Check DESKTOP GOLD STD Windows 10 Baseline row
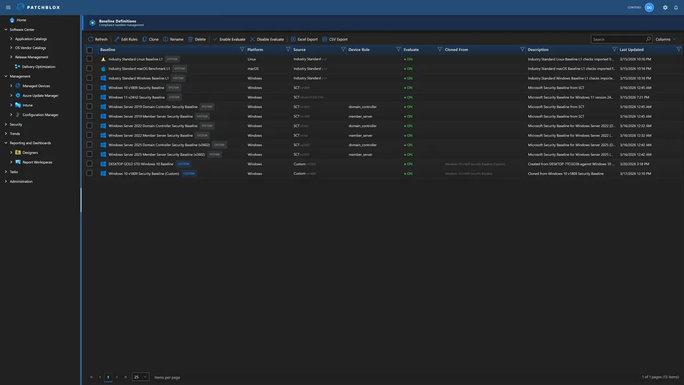 coord(89,164)
